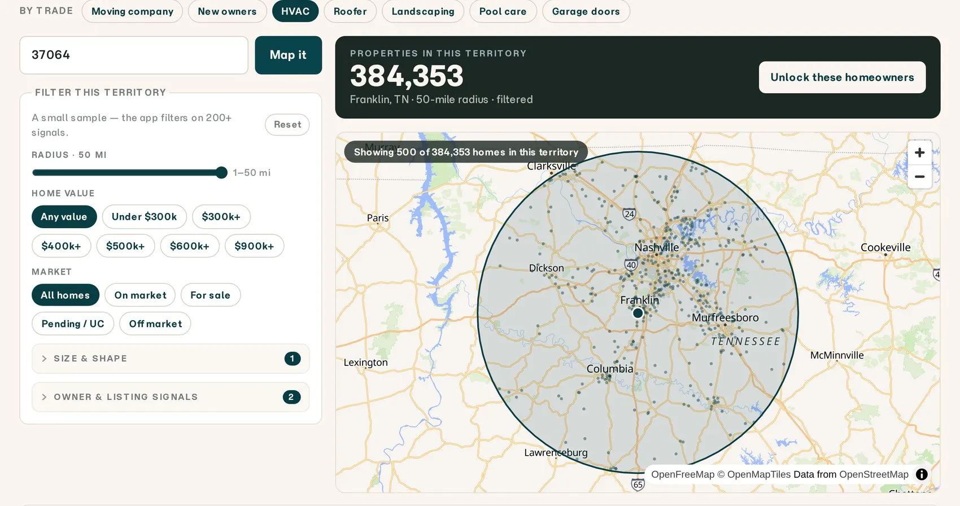960x506 pixels.
Task: Click the SIZE & SHAPE chevron arrow
Action: coord(44,359)
